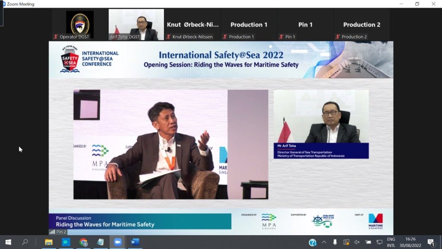Image resolution: width=442 pixels, height=249 pixels.
Task: Select the Knut Ørbeck-Nilssen participant tile
Action: [193, 25]
